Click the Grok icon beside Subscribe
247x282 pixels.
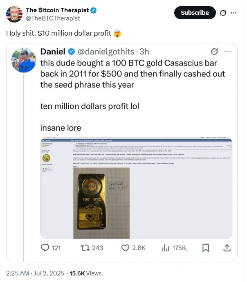(223, 13)
